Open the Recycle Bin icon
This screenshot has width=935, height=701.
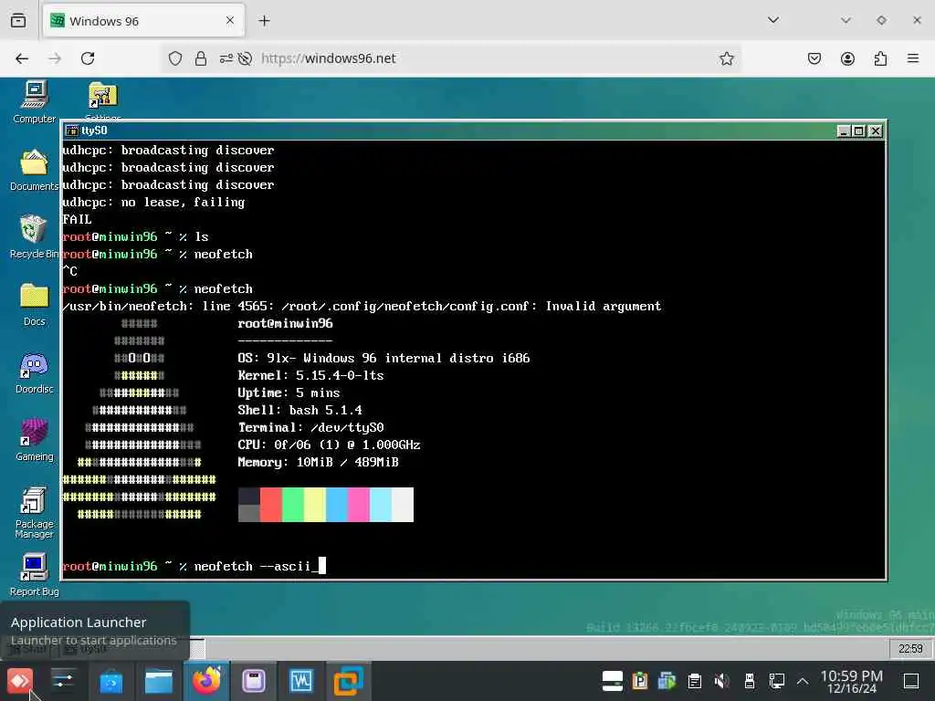(34, 236)
